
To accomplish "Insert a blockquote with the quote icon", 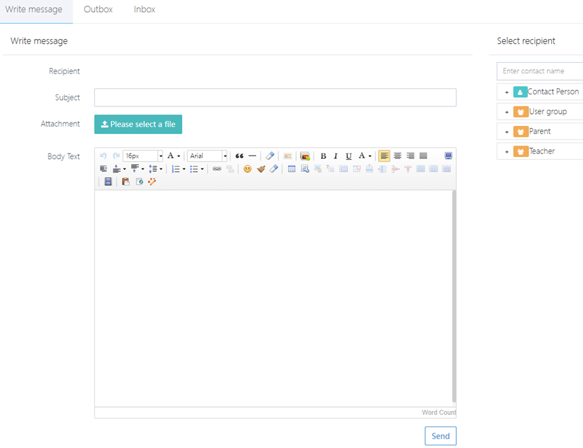I will (x=239, y=156).
